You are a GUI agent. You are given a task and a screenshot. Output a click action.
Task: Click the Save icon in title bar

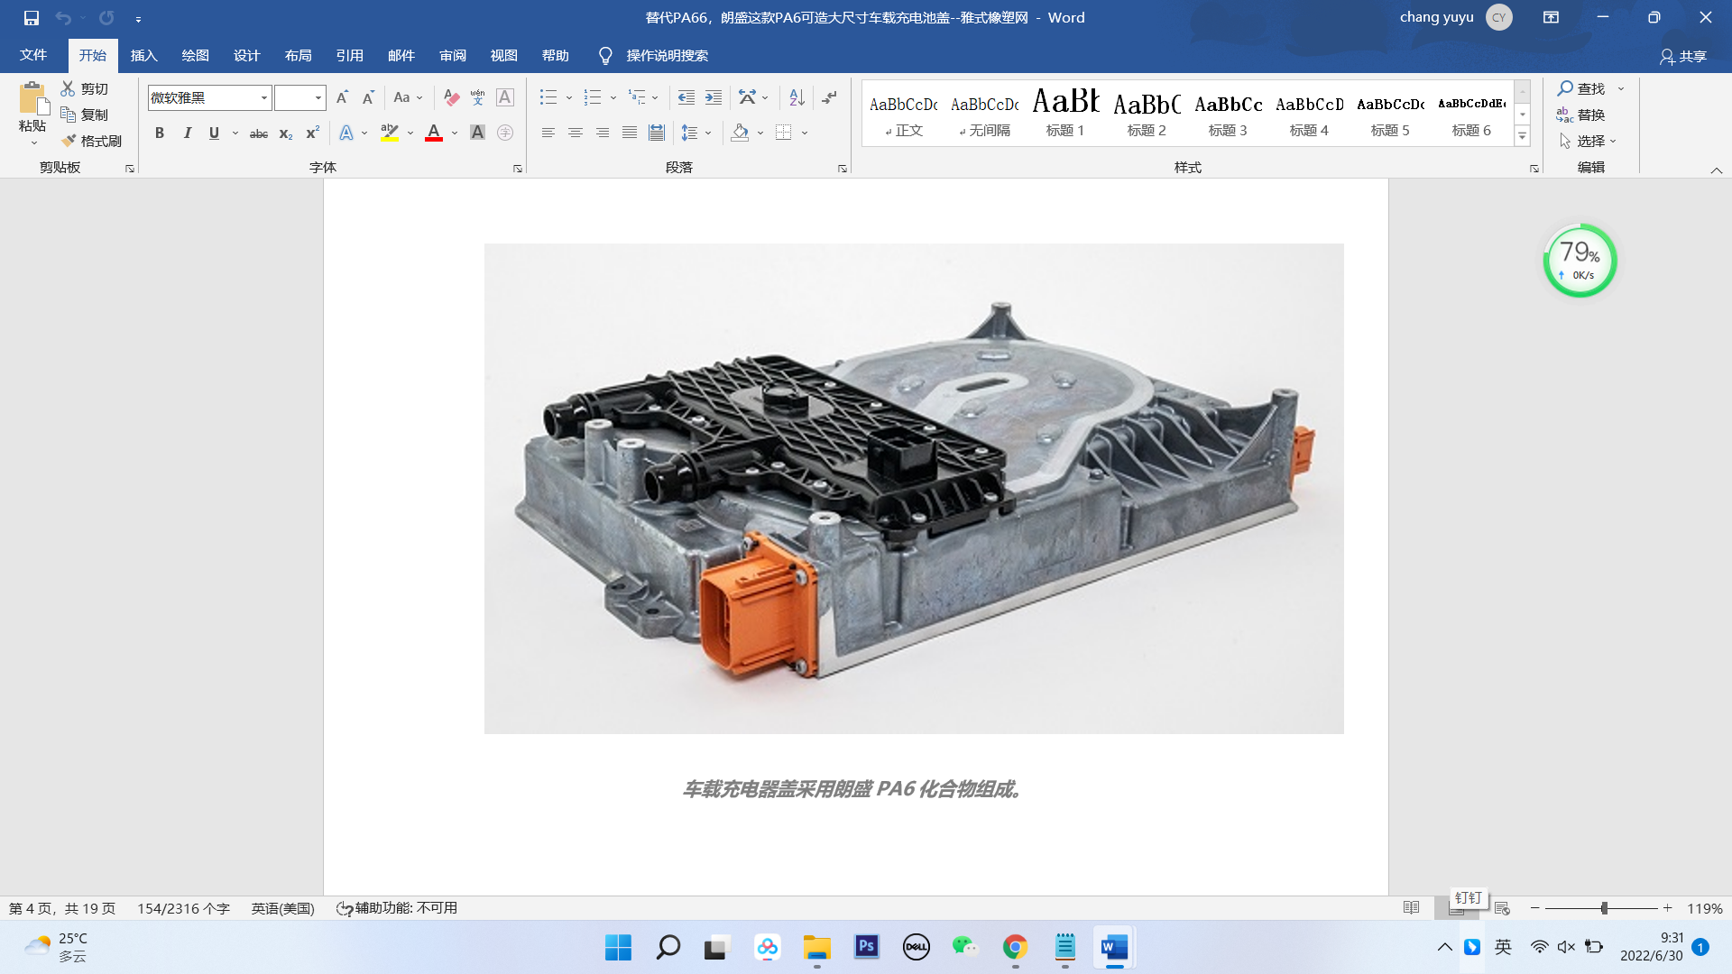coord(32,17)
